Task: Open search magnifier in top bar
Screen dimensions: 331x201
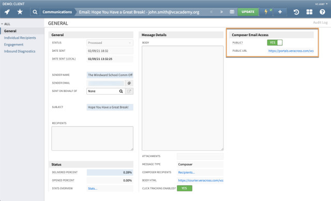Action: [x=35, y=12]
